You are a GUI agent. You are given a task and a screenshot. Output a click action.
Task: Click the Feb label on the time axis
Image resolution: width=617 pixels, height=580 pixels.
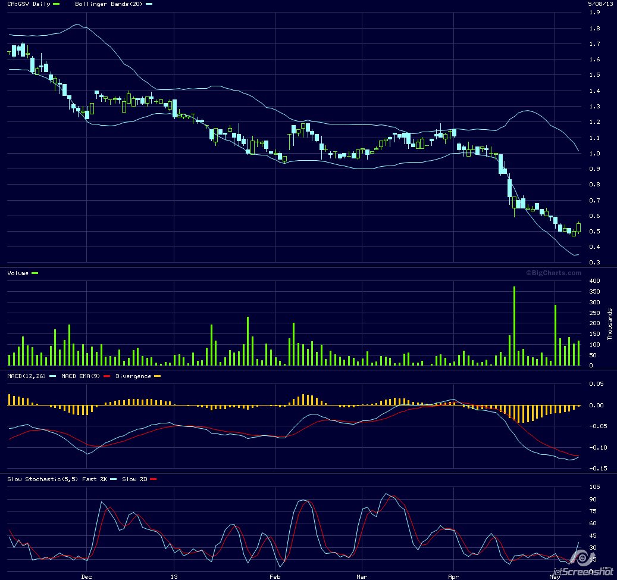point(274,576)
